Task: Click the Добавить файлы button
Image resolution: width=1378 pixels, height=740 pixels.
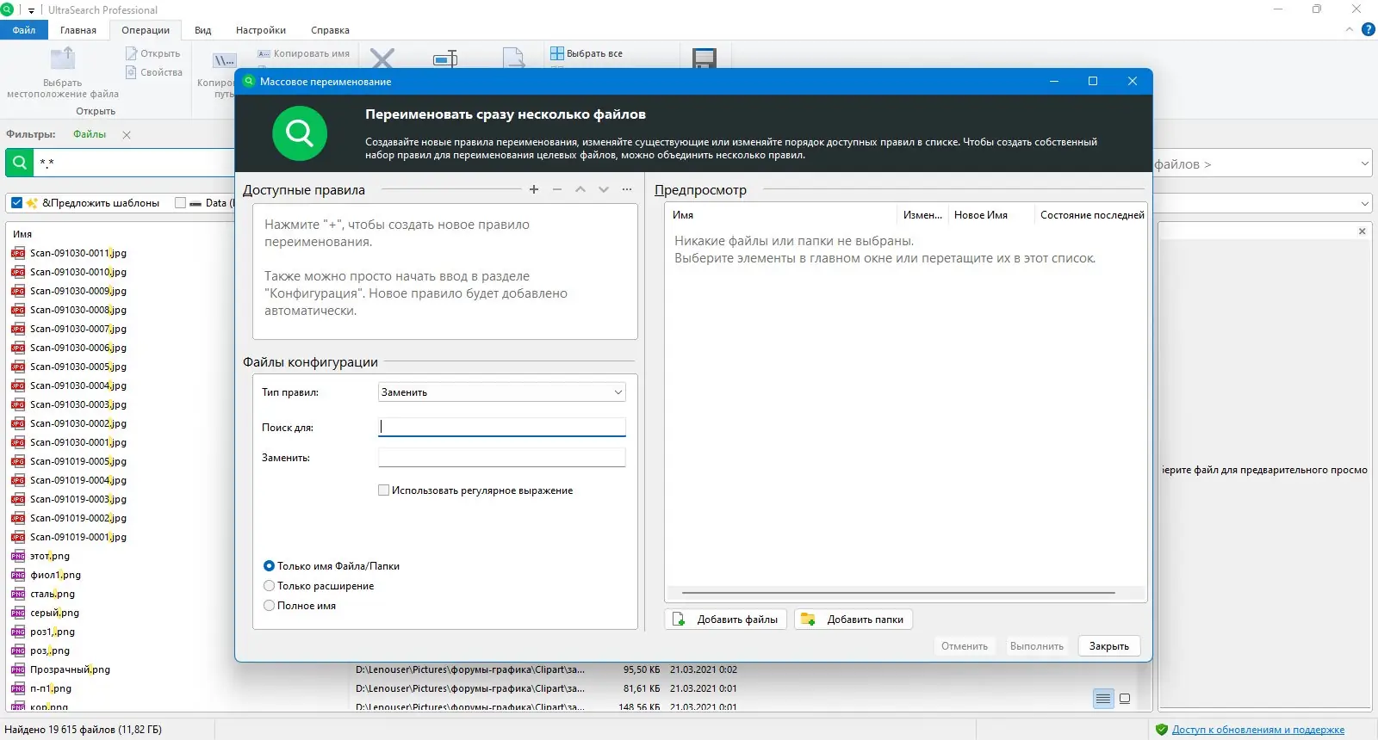Action: click(x=725, y=620)
